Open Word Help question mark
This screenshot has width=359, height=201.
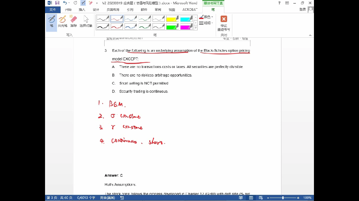pos(279,3)
